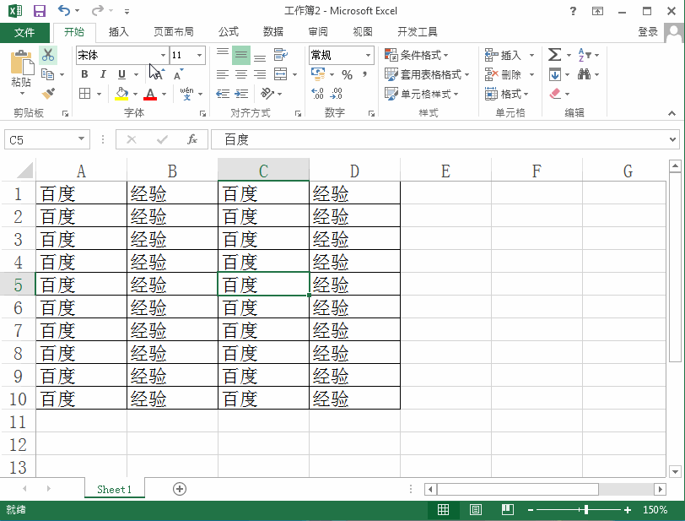Image resolution: width=685 pixels, height=521 pixels.
Task: Toggle Underline formatting
Action: pos(121,74)
